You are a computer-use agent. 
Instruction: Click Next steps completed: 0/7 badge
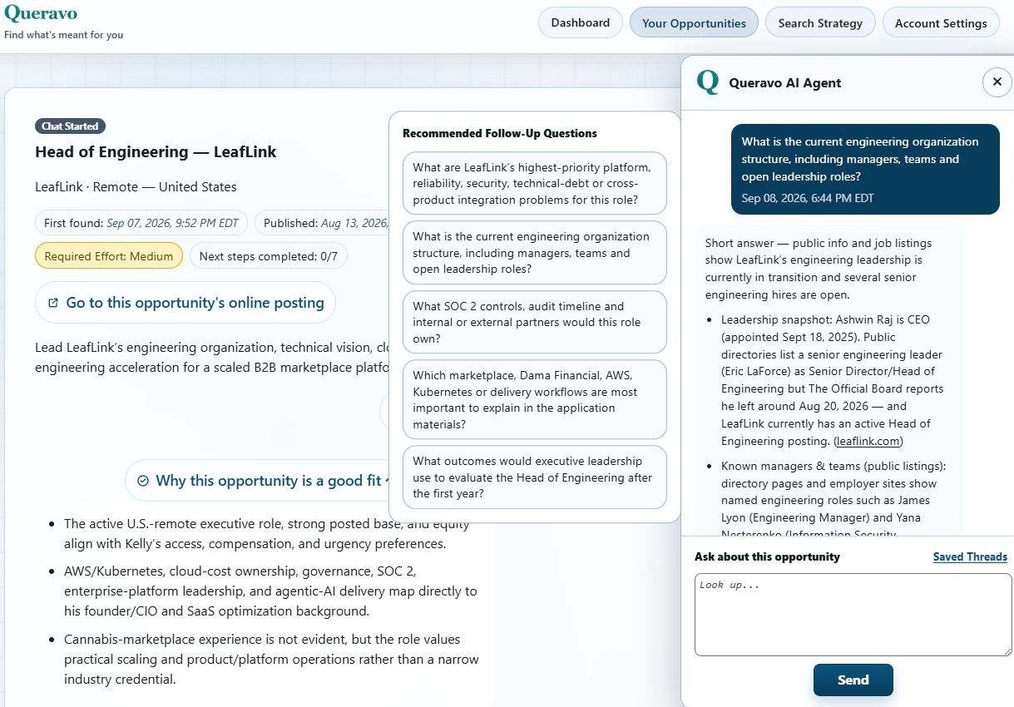(x=269, y=256)
